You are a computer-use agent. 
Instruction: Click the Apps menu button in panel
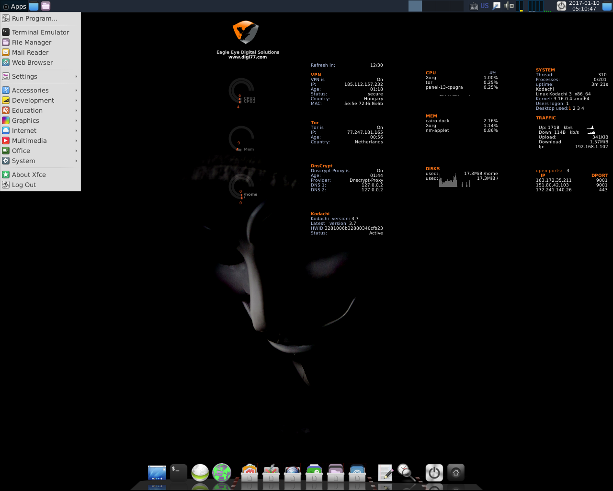14,6
